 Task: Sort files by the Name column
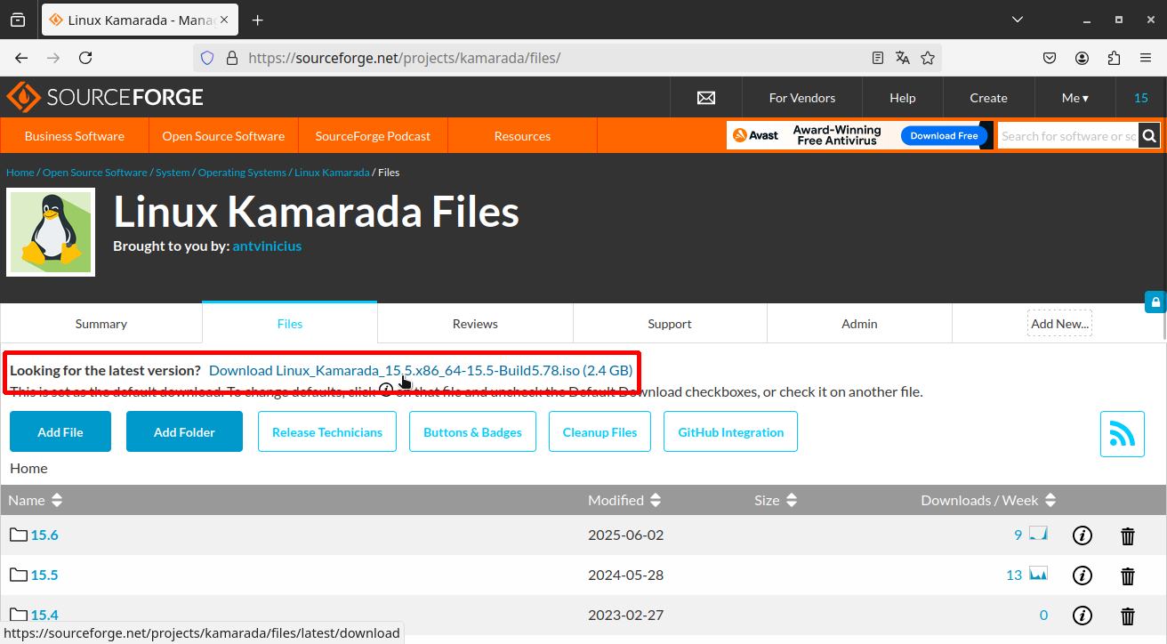[36, 500]
